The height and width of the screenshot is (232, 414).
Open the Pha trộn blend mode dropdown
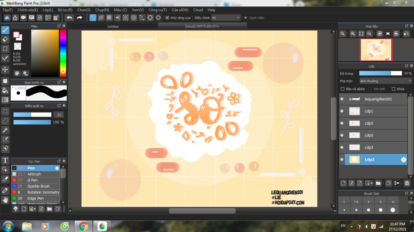(385, 81)
